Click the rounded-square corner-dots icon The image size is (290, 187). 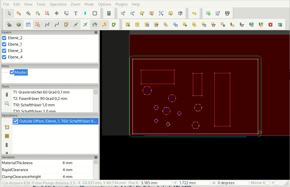point(95,13)
